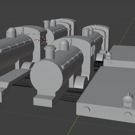The height and width of the screenshot is (135, 135).
Task: Select the front locomotive's steam dome
Action: 64,45
